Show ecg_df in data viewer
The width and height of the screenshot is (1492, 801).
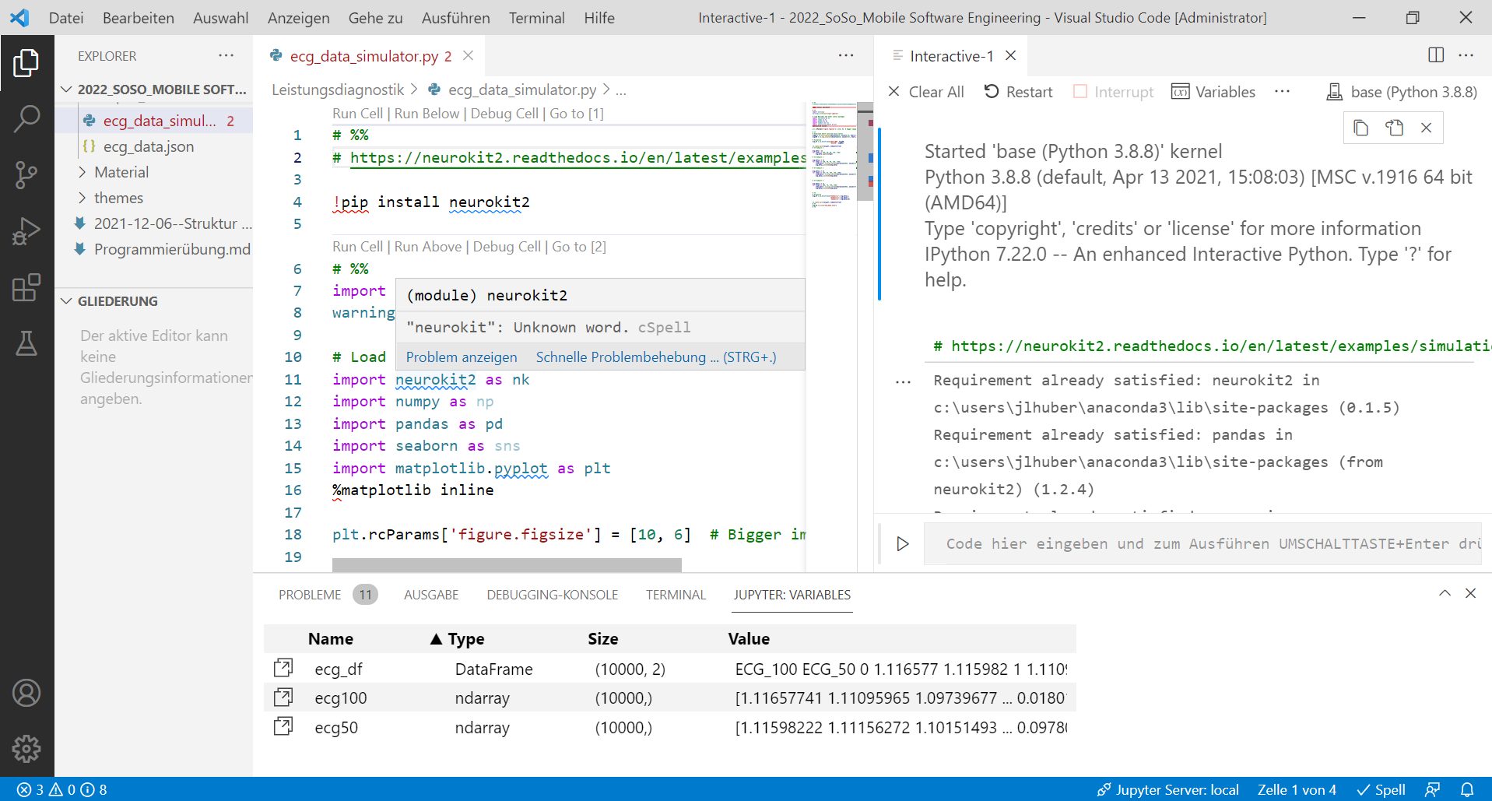pos(283,668)
